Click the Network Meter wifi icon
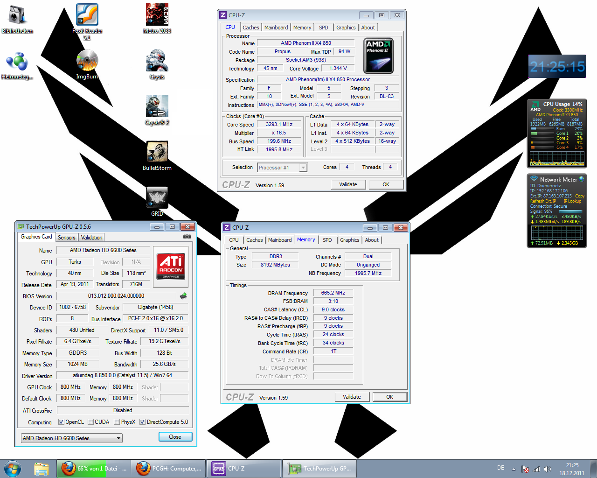Screen dimensions: 597x478 pos(534,179)
